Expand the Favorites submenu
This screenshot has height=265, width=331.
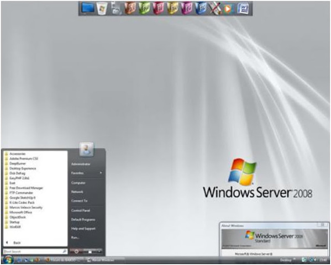87,173
